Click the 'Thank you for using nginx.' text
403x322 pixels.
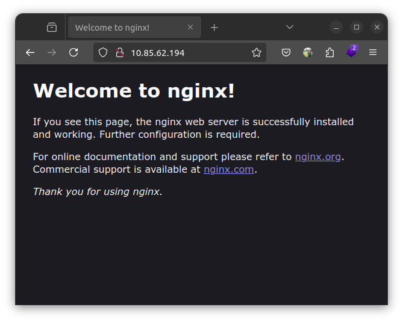tap(98, 192)
